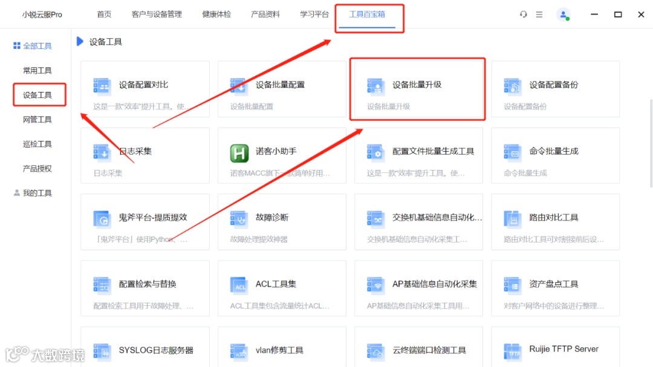653x367 pixels.
Task: Click the 设备批量配置 tool icon
Action: (x=239, y=86)
